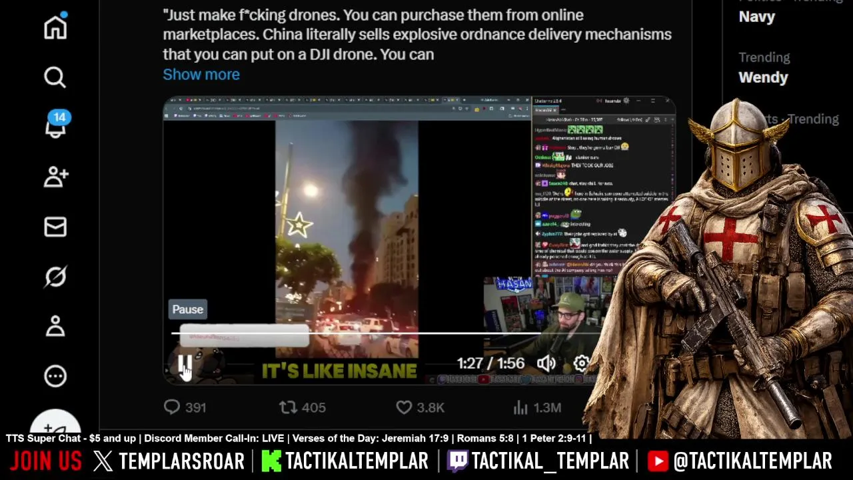Open the Grok icon in sidebar
The width and height of the screenshot is (853, 480).
point(55,276)
